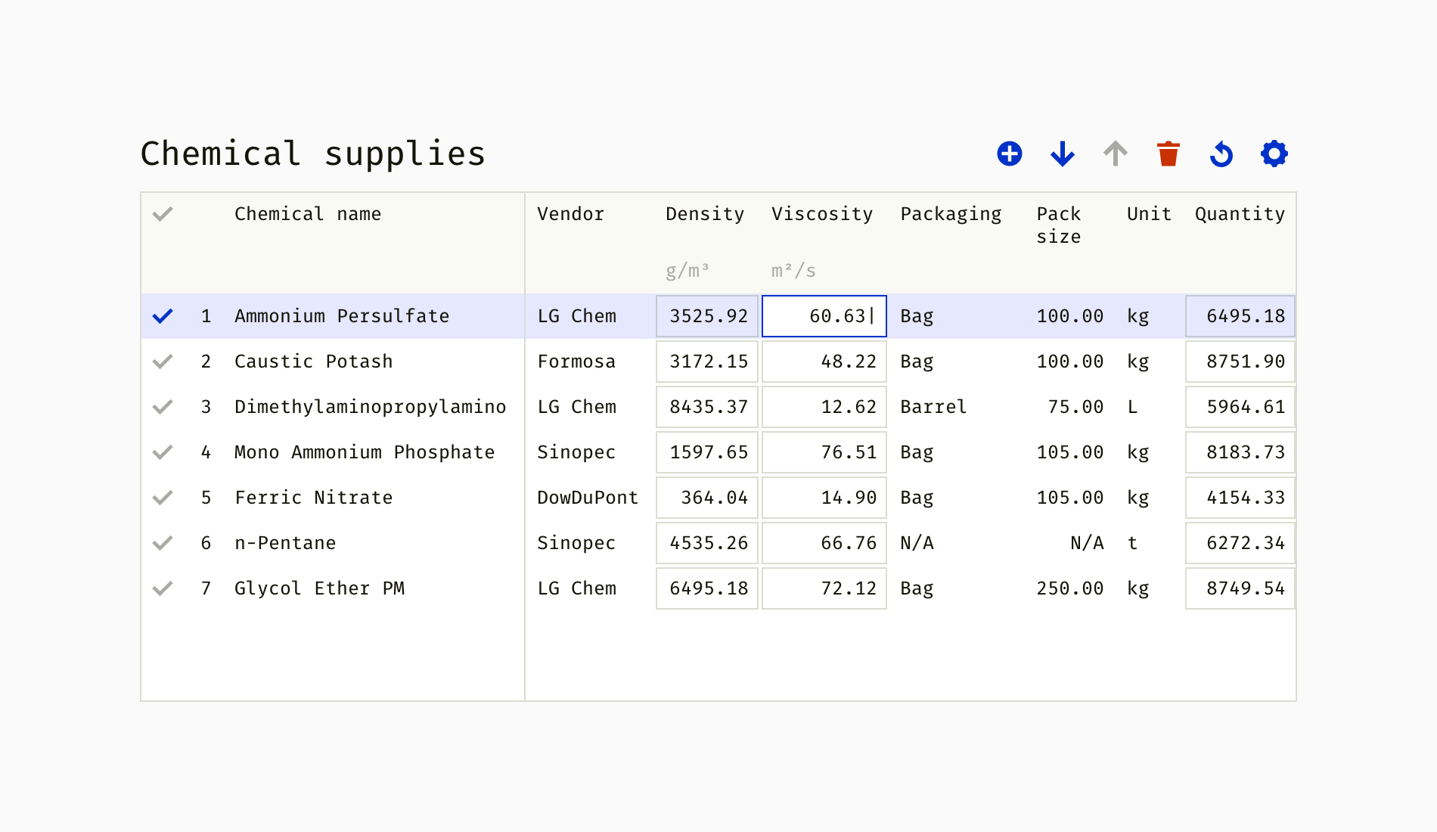
Task: Deselect the Ammonium Persulfate row checkmark
Action: (x=163, y=316)
